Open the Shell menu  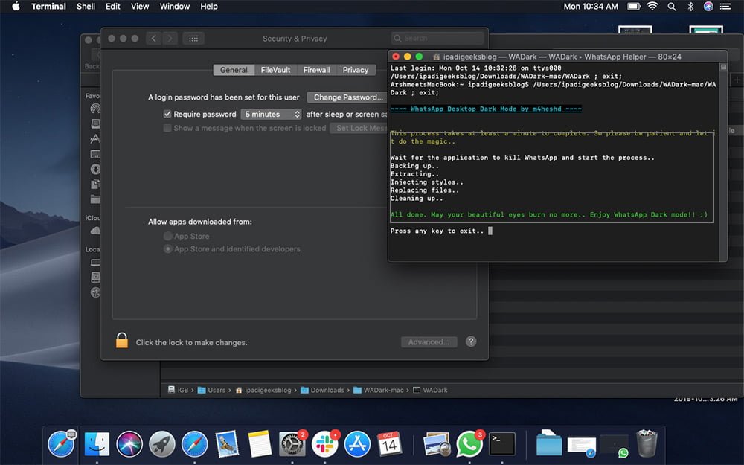pyautogui.click(x=86, y=7)
